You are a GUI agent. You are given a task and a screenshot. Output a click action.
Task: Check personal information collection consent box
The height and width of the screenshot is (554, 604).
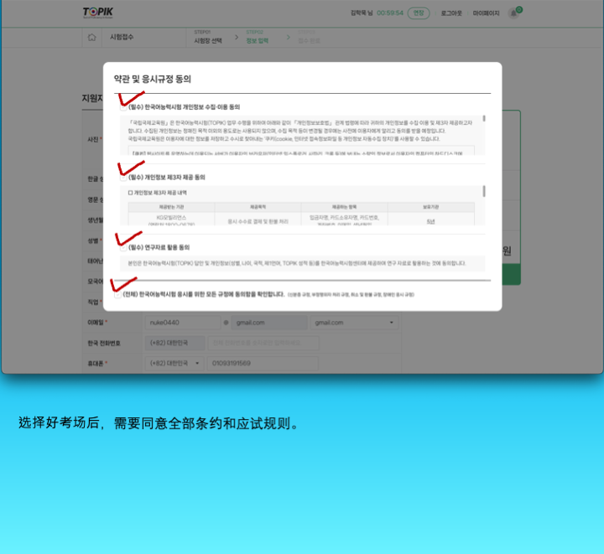click(123, 107)
